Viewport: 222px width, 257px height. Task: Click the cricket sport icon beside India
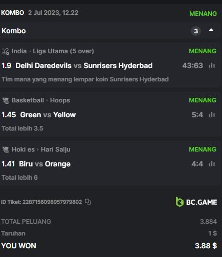pyautogui.click(x=6, y=51)
